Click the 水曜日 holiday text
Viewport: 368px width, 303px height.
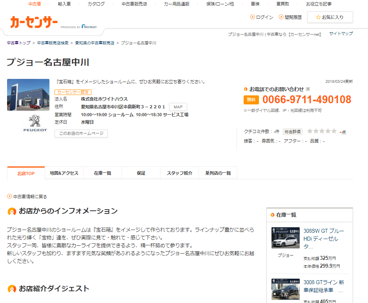(87, 122)
